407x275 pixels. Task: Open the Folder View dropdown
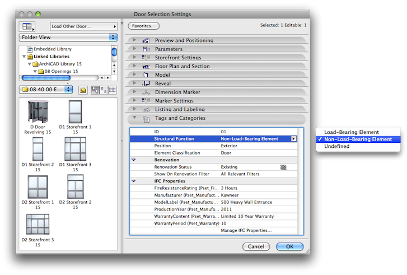pyautogui.click(x=68, y=38)
